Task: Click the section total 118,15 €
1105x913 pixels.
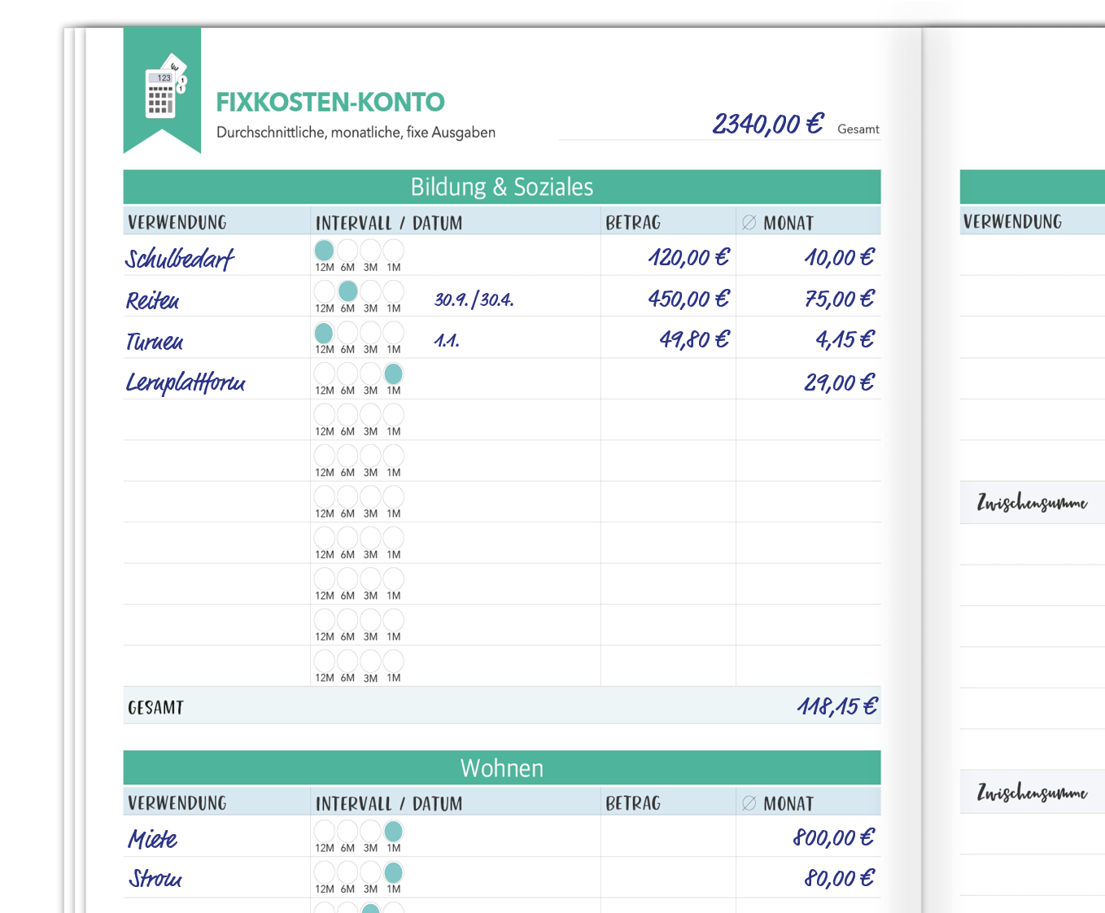Action: pos(837,706)
